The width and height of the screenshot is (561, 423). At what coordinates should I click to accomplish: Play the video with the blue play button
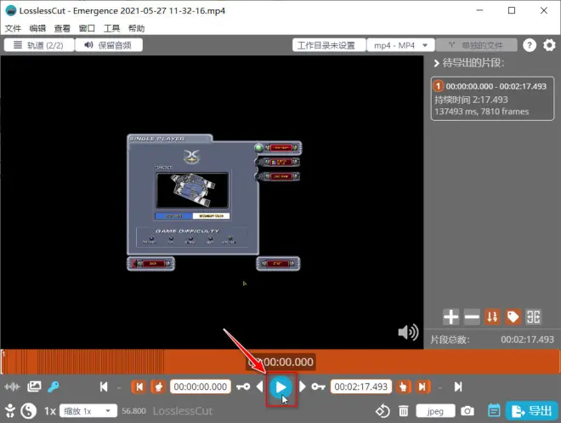(280, 387)
